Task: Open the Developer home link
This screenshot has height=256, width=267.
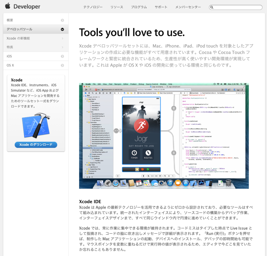Action: pyautogui.click(x=27, y=7)
